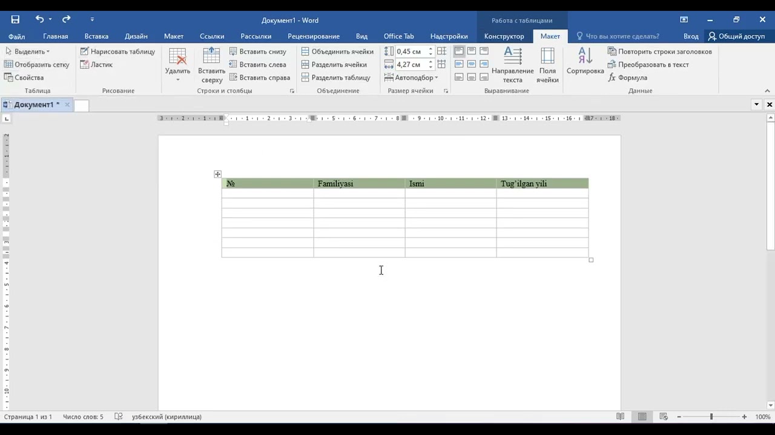Align cell text bottom right
The width and height of the screenshot is (775, 435).
pos(484,77)
